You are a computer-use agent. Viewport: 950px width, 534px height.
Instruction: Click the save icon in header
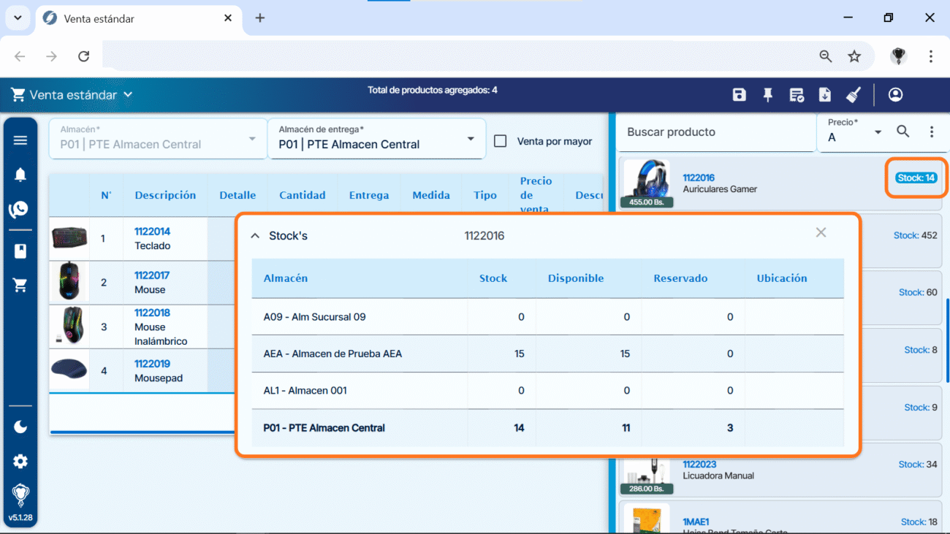[x=739, y=95]
